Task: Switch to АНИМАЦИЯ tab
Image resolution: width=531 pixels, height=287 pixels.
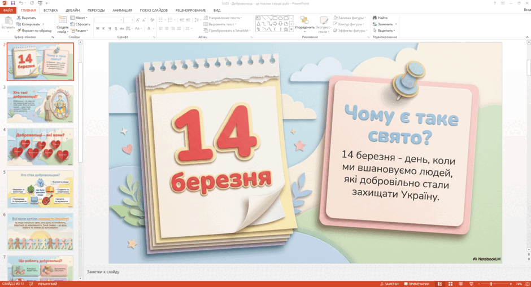Action: [122, 11]
